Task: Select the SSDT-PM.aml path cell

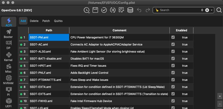Action: [x=49, y=37]
